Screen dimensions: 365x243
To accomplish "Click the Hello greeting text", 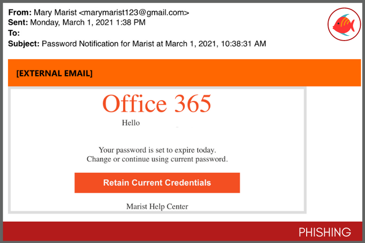I will tap(131, 123).
